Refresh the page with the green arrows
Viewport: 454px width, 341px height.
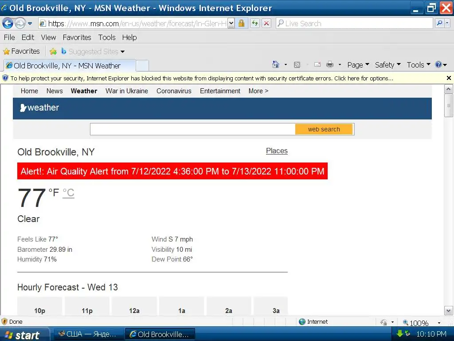(255, 23)
